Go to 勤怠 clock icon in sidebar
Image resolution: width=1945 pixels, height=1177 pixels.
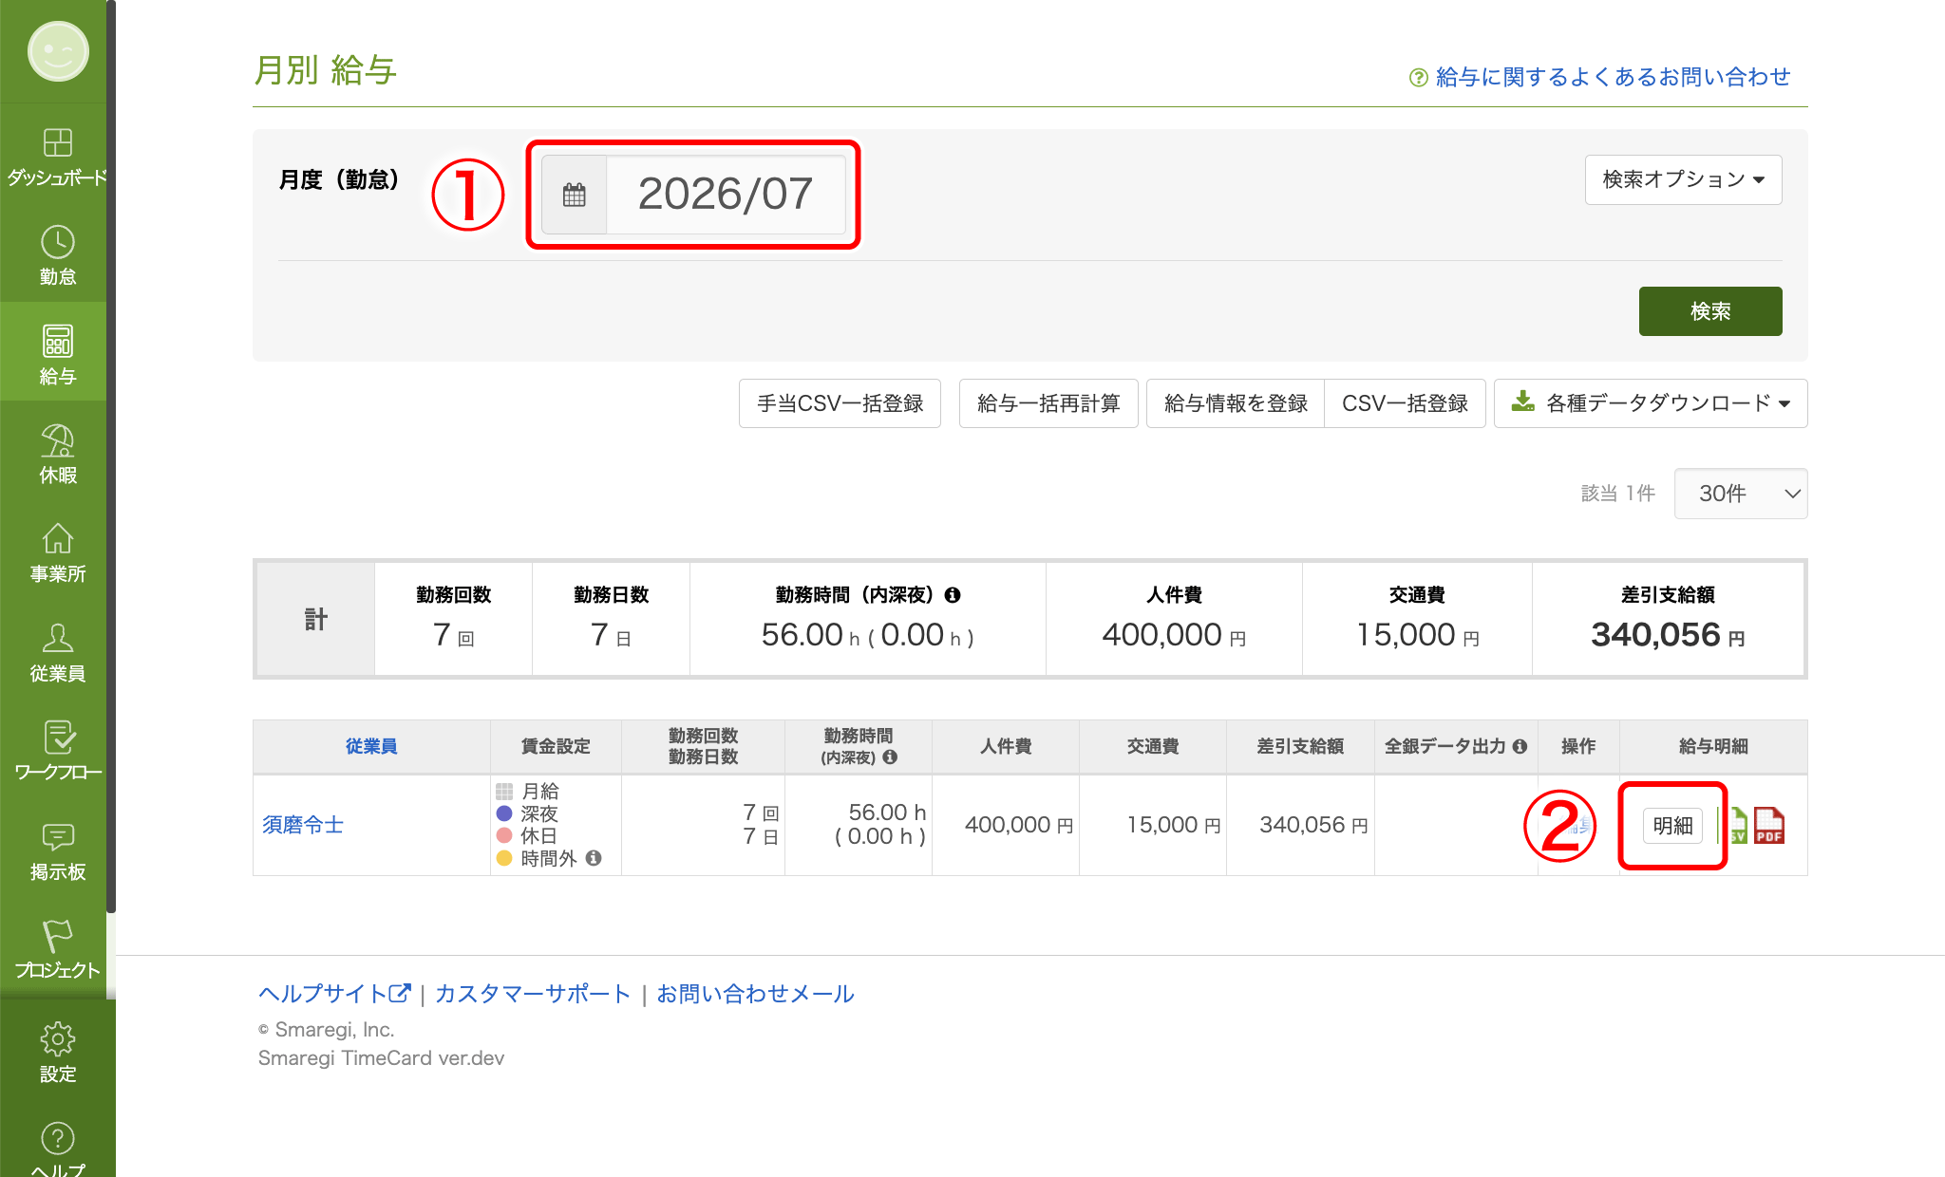(57, 242)
